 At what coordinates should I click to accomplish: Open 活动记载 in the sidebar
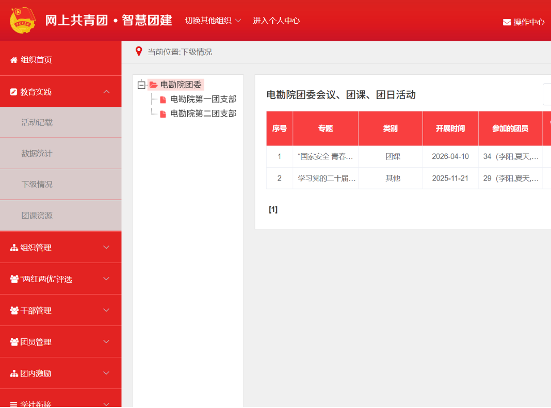37,123
